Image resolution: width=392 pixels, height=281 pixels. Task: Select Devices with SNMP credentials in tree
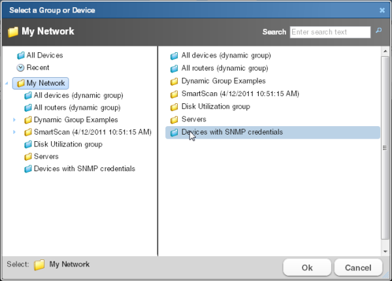84,169
